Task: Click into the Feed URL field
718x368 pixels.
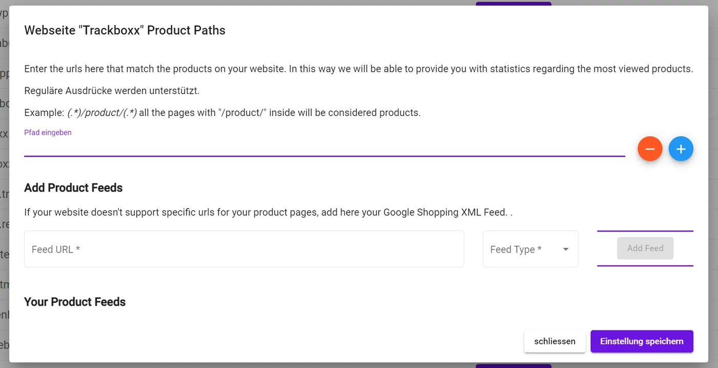Action: [244, 249]
